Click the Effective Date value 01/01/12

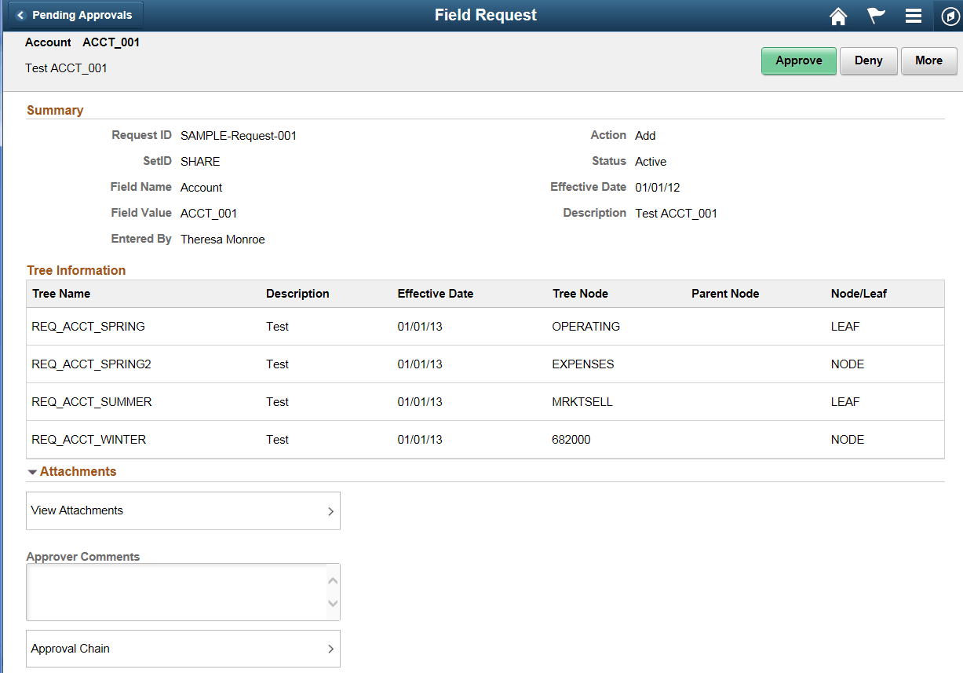click(x=658, y=188)
